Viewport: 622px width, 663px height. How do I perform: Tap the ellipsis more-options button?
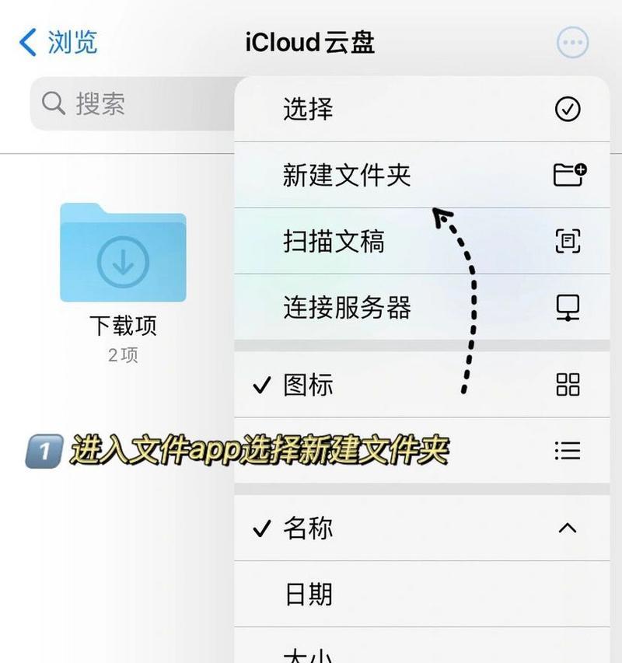[x=572, y=42]
